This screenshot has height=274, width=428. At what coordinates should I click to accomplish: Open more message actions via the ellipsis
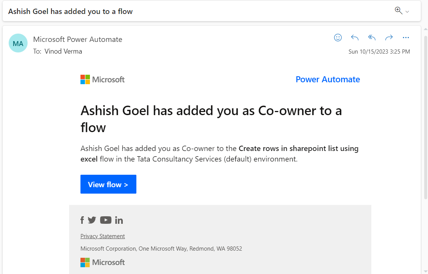pos(406,37)
